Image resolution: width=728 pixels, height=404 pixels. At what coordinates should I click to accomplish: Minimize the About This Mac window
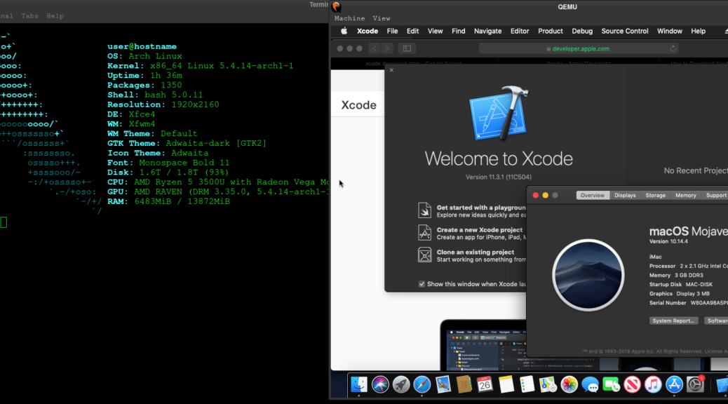point(545,195)
